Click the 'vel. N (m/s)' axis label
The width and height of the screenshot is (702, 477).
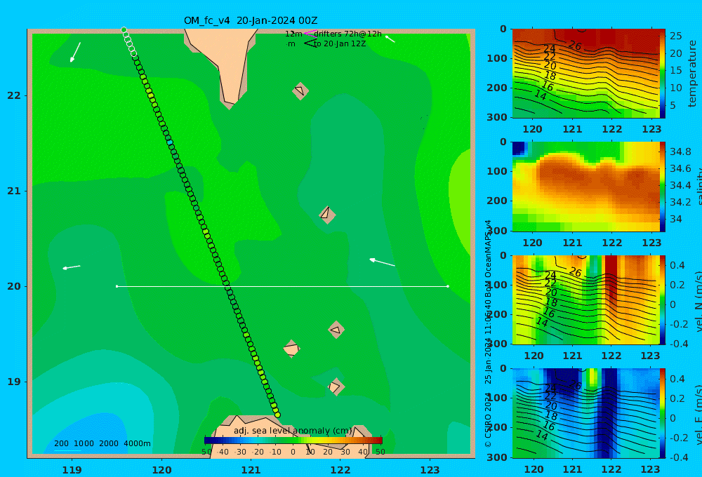coord(698,301)
